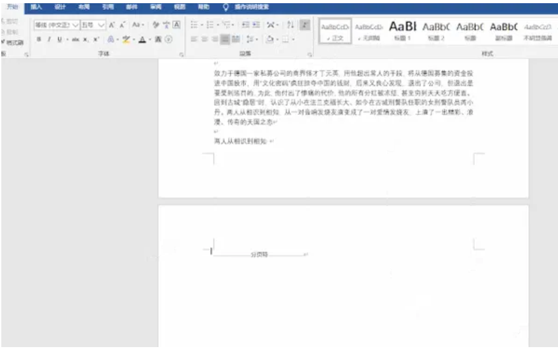Click the increase font size icon
The image size is (558, 349).
pos(112,25)
